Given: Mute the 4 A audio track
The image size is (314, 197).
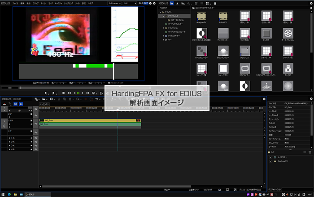Looking at the screenshot, I should click(x=31, y=149).
